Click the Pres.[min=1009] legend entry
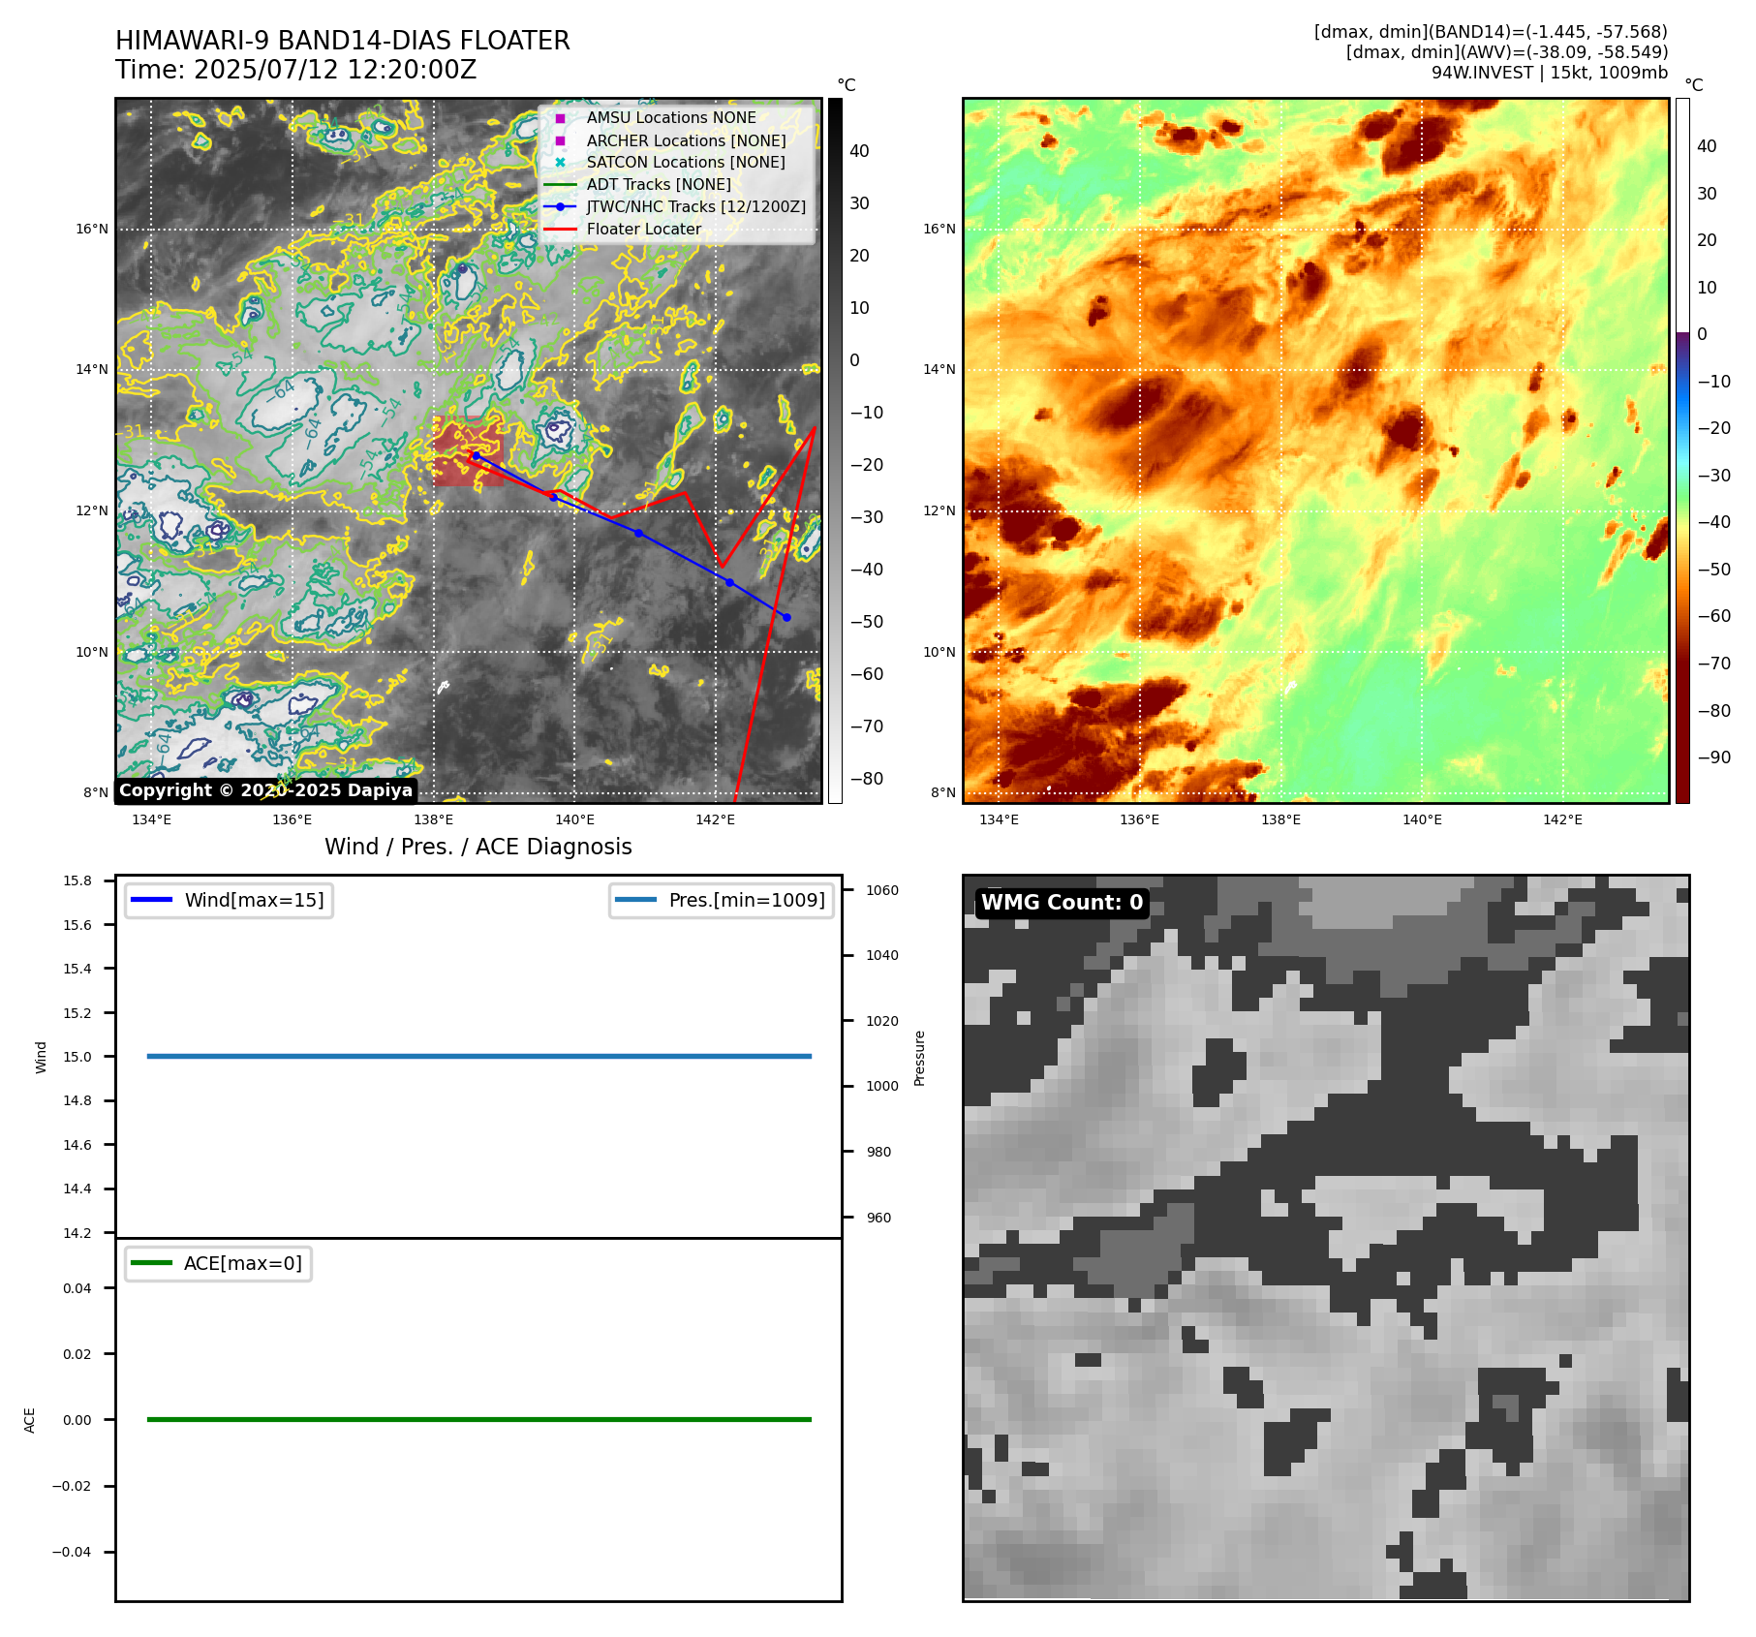 (x=722, y=900)
